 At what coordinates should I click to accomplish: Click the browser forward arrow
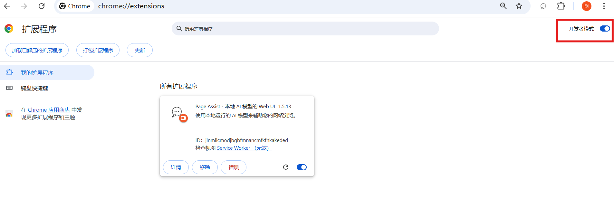point(24,6)
